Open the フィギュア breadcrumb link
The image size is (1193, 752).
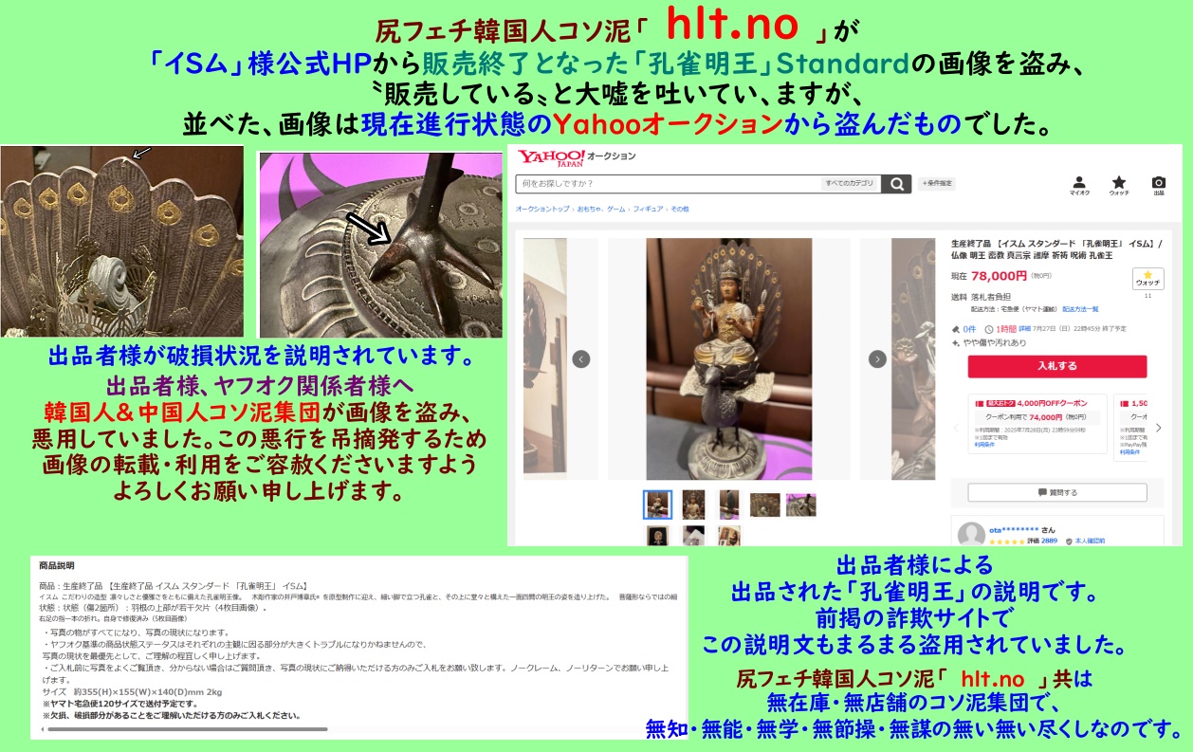click(x=648, y=209)
